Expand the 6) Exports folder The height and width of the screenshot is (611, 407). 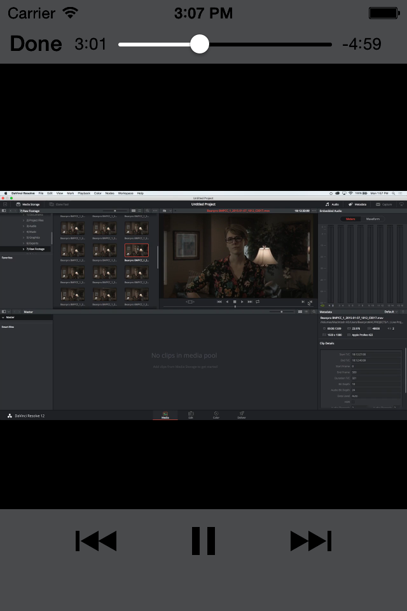click(x=24, y=243)
